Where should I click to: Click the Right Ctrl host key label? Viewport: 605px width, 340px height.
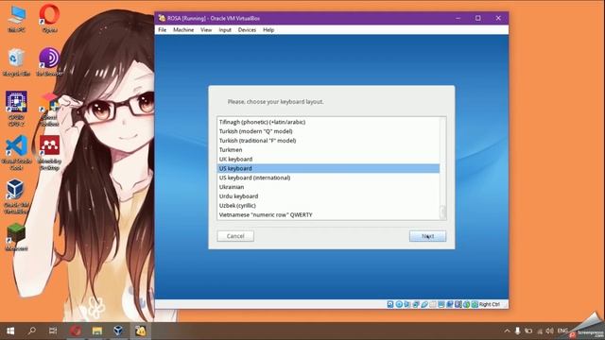(490, 304)
